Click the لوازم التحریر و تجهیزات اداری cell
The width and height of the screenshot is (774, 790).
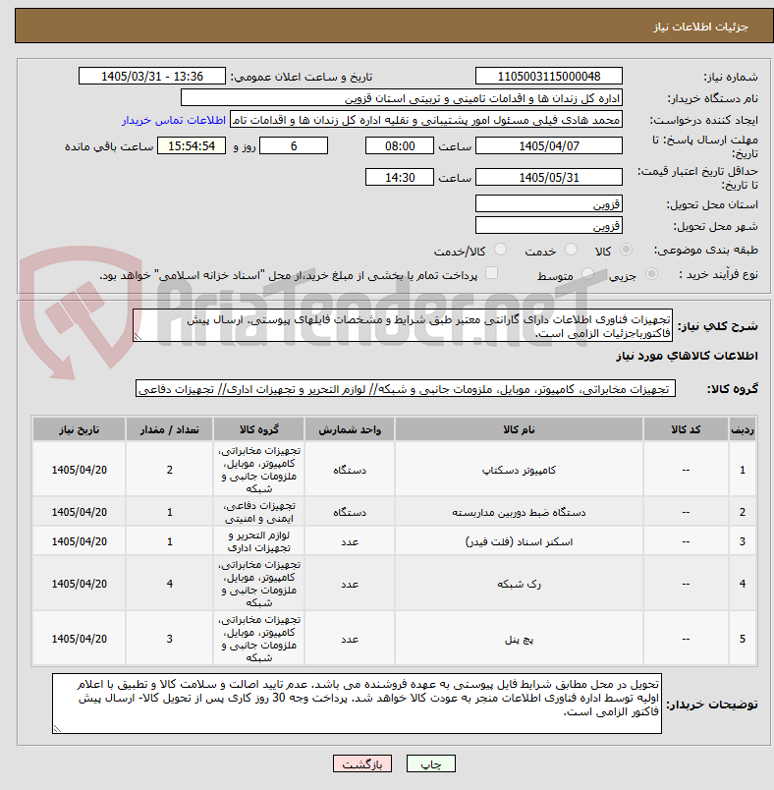click(x=259, y=541)
